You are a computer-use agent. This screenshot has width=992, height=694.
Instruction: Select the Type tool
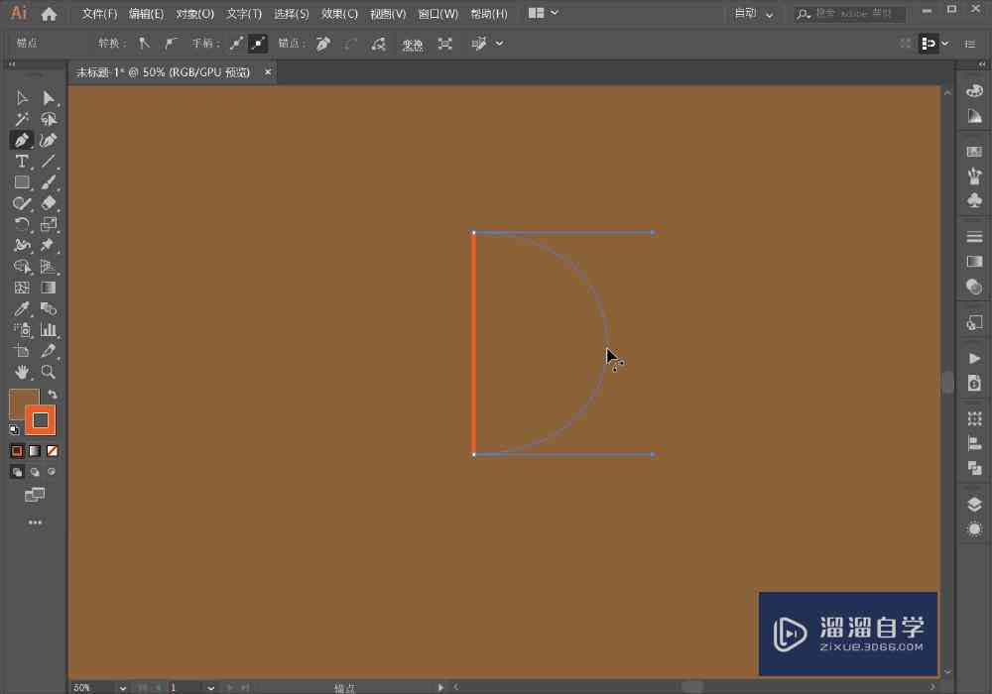(x=22, y=162)
